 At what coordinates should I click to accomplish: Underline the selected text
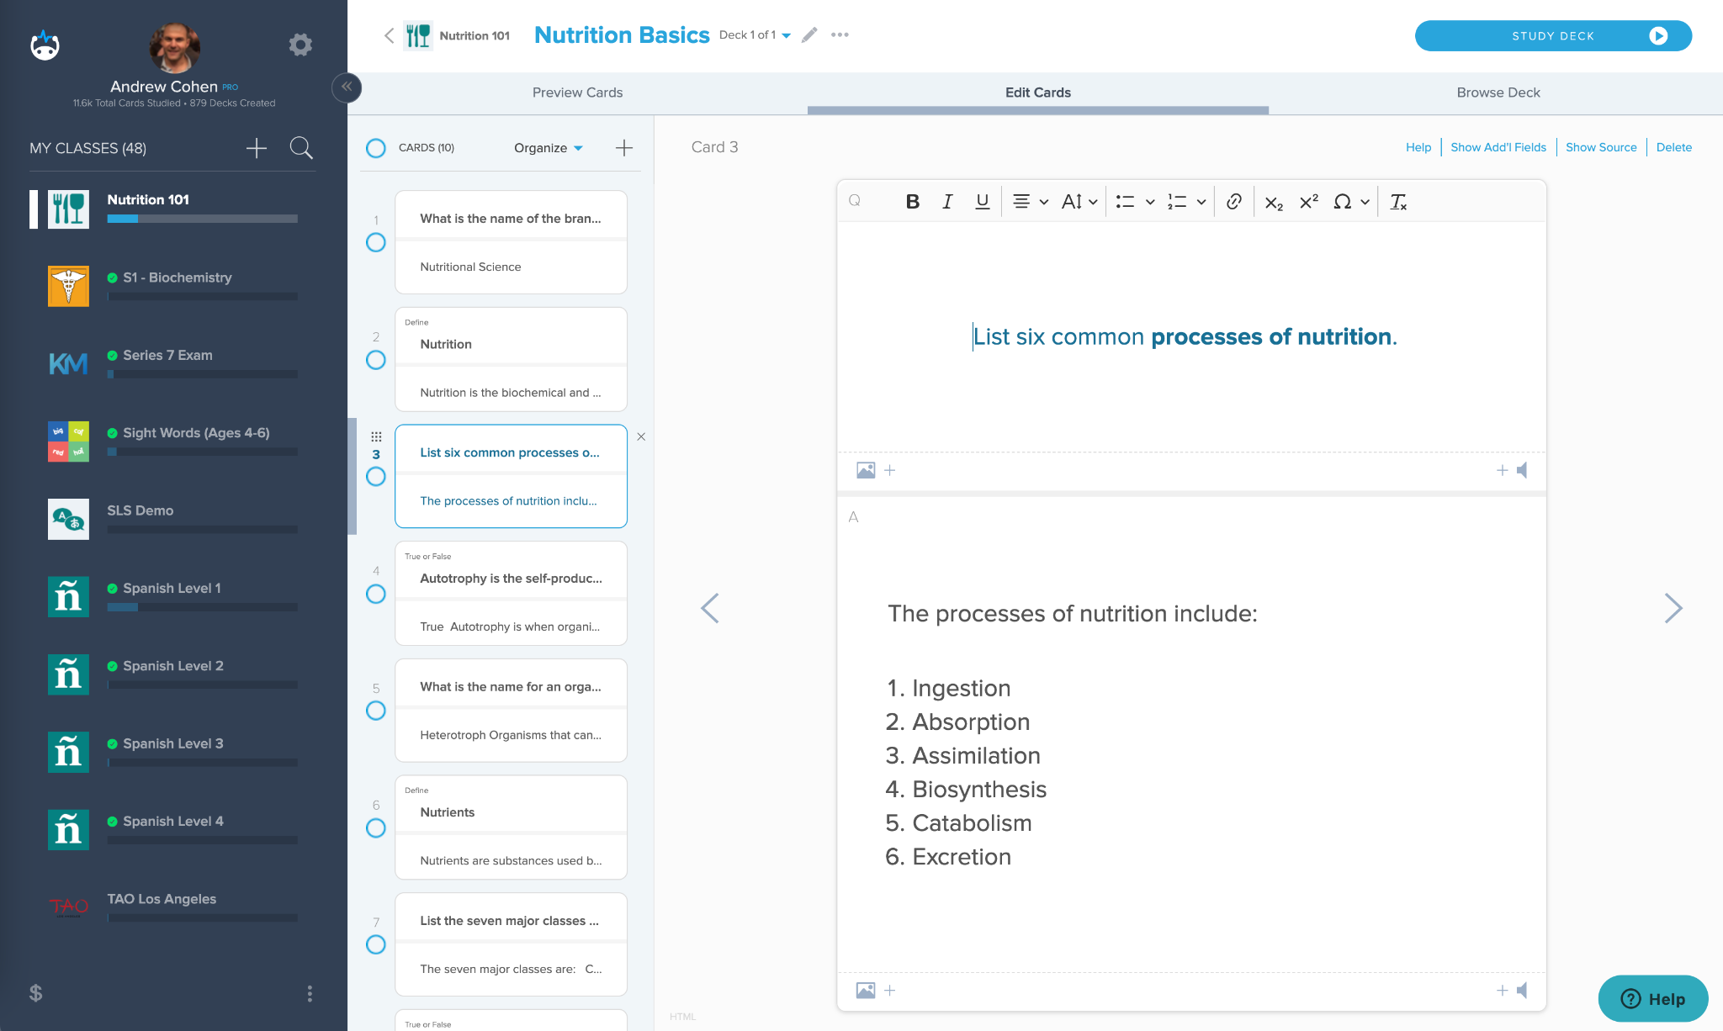coord(982,202)
